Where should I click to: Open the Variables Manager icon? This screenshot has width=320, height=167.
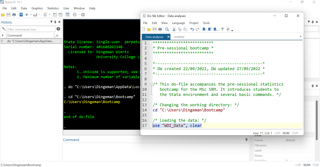click(x=67, y=15)
